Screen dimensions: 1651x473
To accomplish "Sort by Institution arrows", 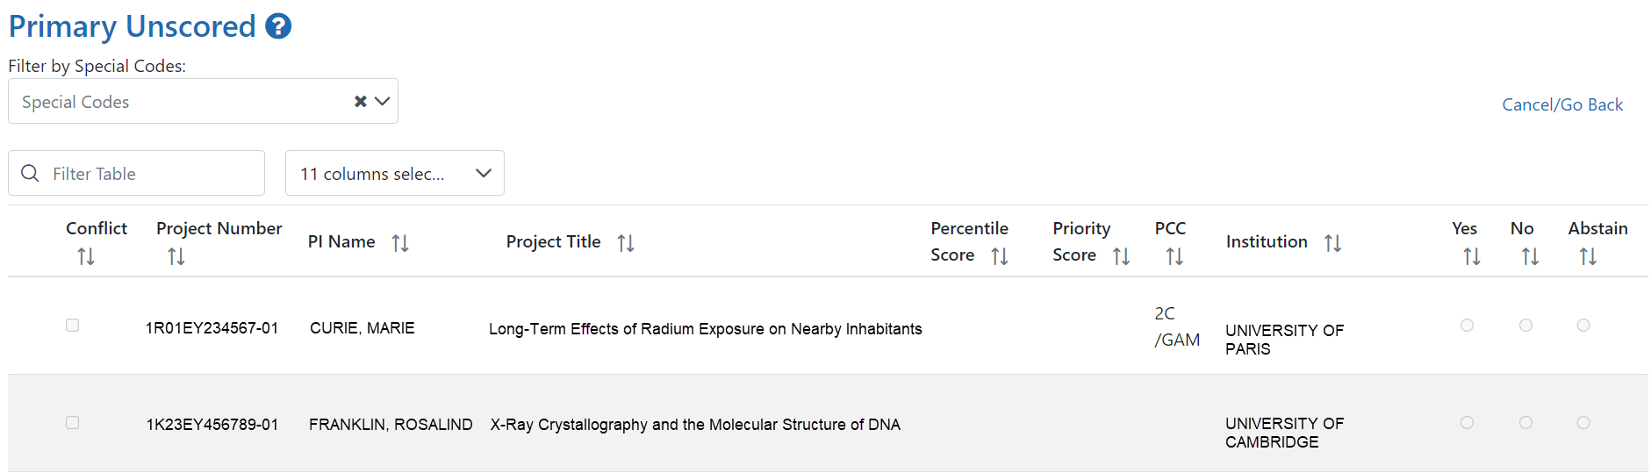I will point(1333,243).
